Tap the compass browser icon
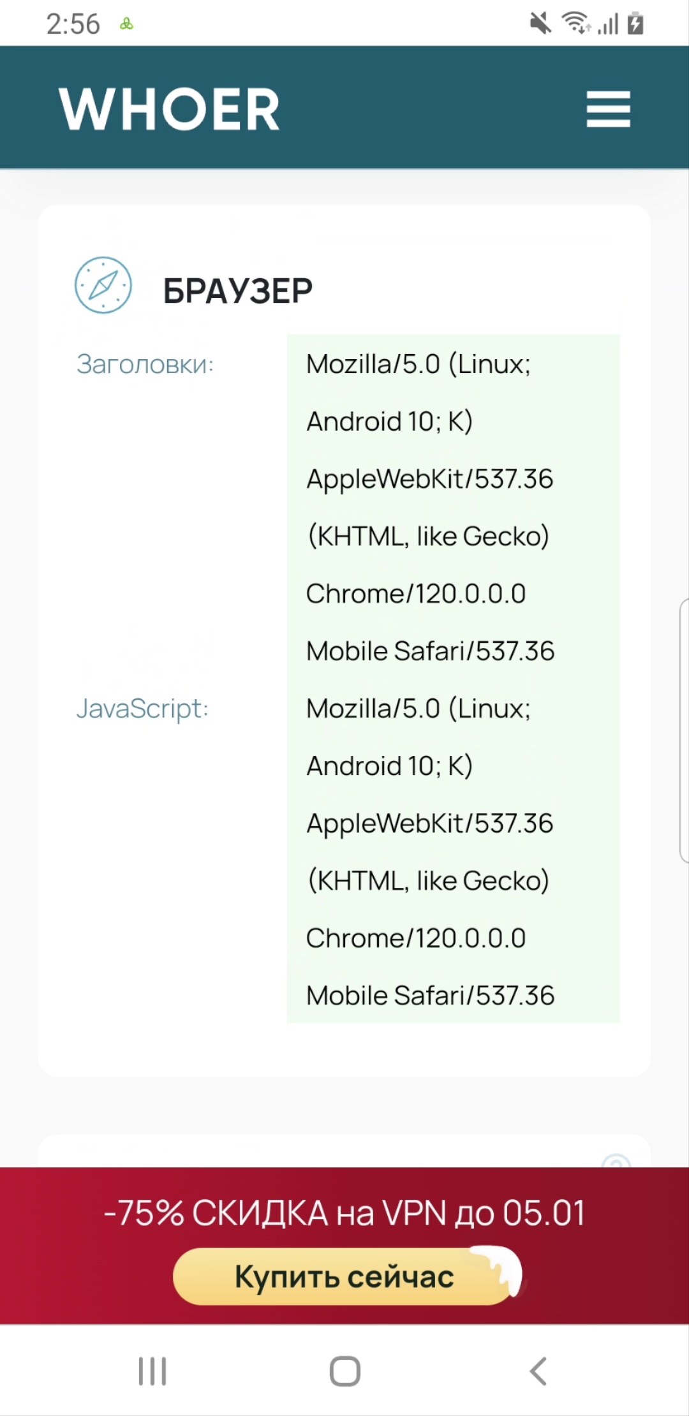 tap(103, 285)
